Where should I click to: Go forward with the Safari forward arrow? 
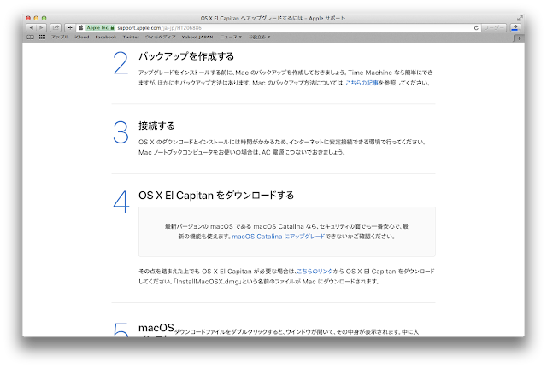[x=41, y=27]
